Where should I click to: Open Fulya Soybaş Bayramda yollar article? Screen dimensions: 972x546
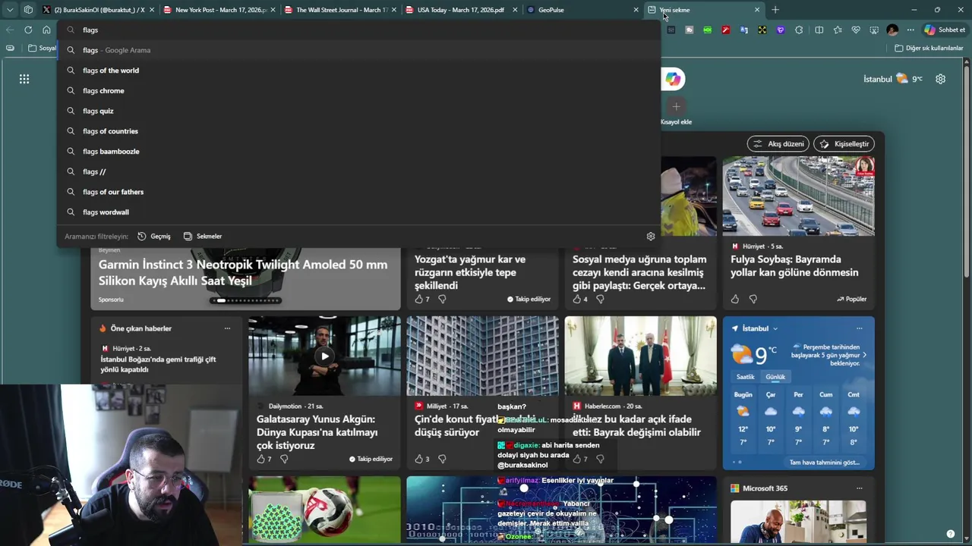pyautogui.click(x=794, y=265)
